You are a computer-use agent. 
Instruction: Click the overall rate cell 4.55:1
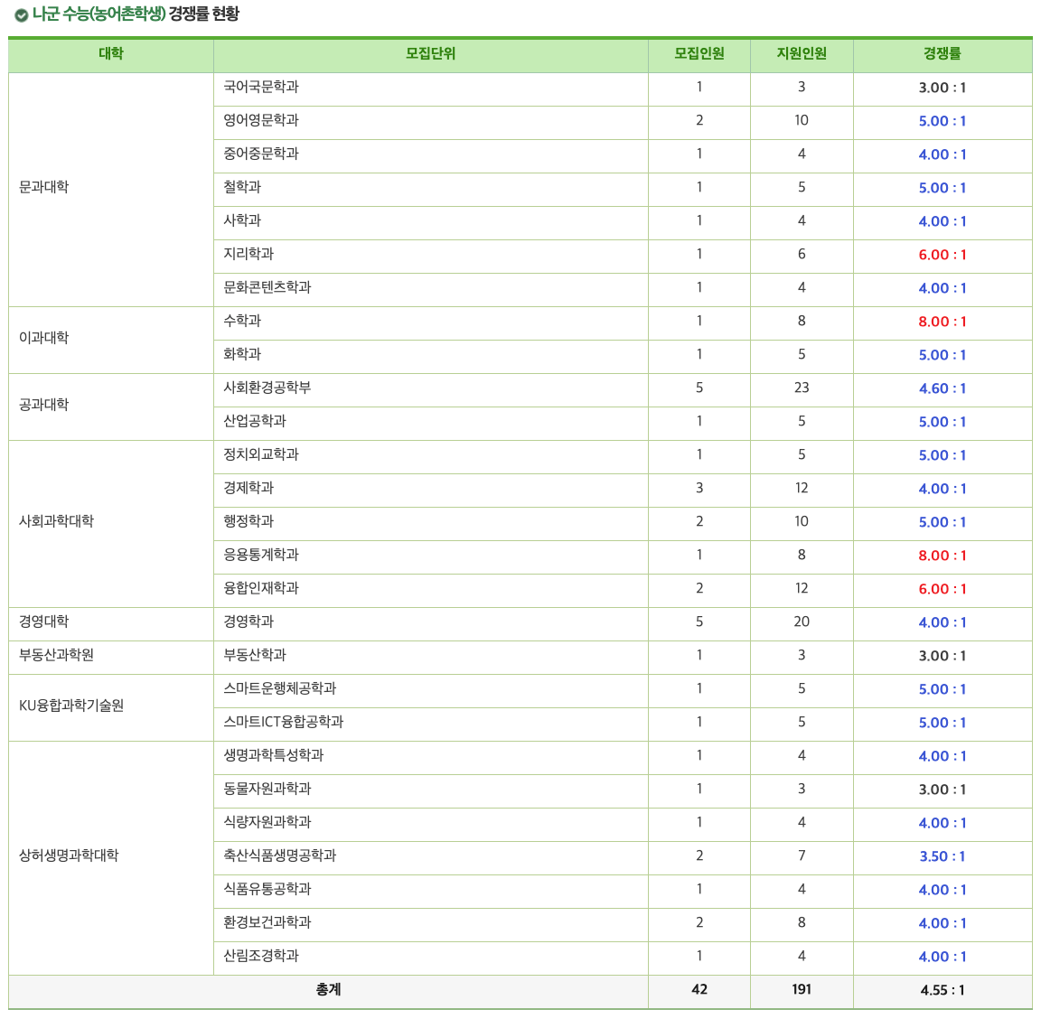[x=943, y=989]
